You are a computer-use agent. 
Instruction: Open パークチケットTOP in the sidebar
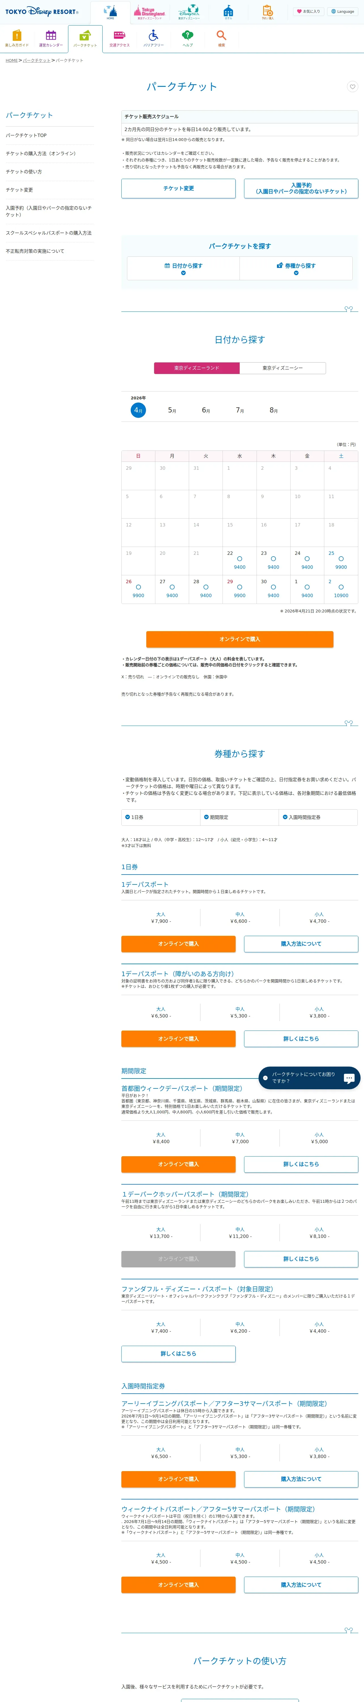click(x=50, y=135)
